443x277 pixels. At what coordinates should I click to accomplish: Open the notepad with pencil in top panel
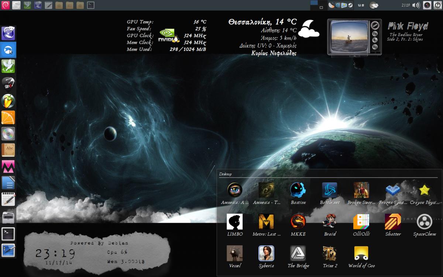click(x=48, y=5)
